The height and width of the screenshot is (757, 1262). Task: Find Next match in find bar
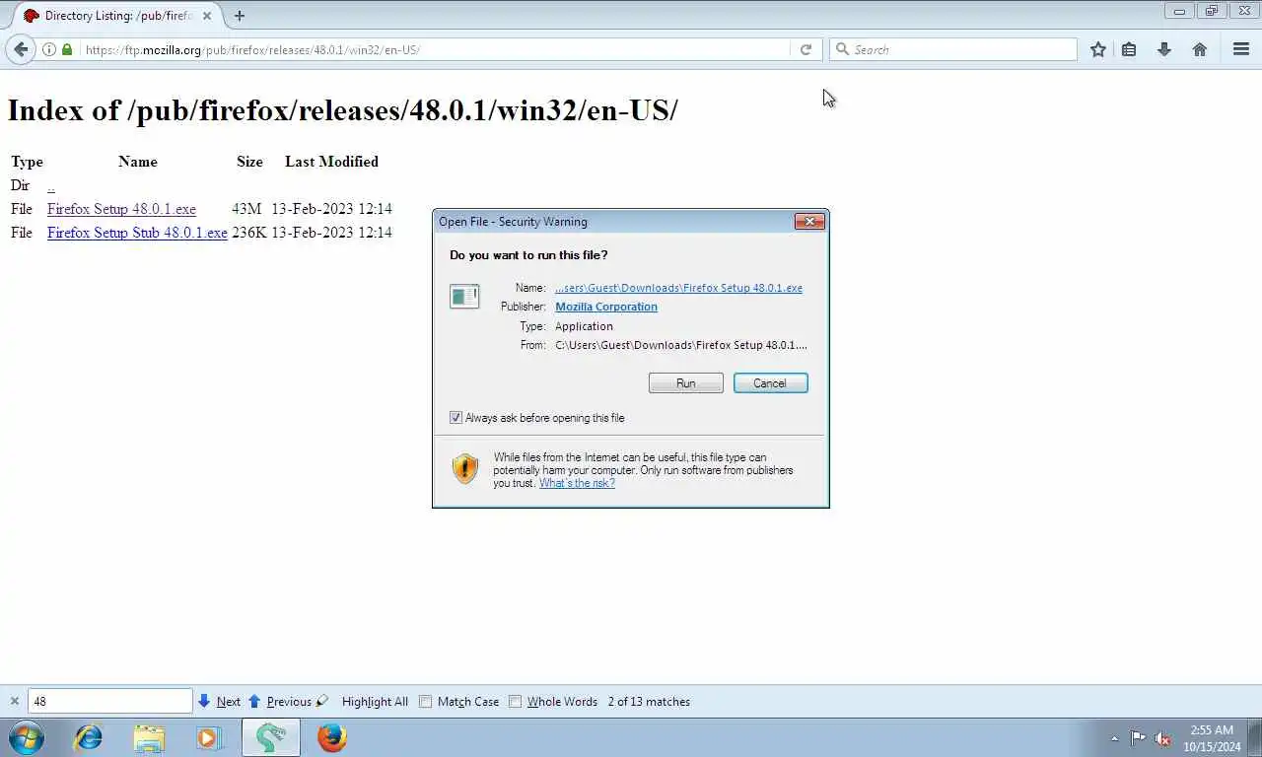(219, 702)
